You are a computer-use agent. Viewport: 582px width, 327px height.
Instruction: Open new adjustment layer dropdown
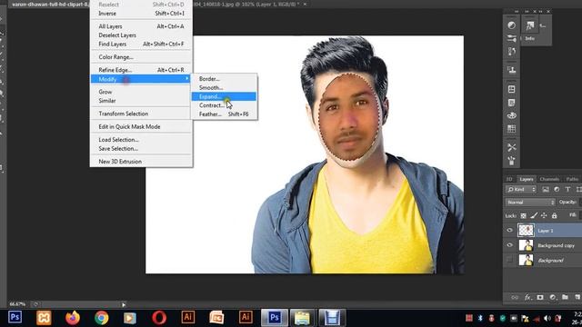click(553, 297)
